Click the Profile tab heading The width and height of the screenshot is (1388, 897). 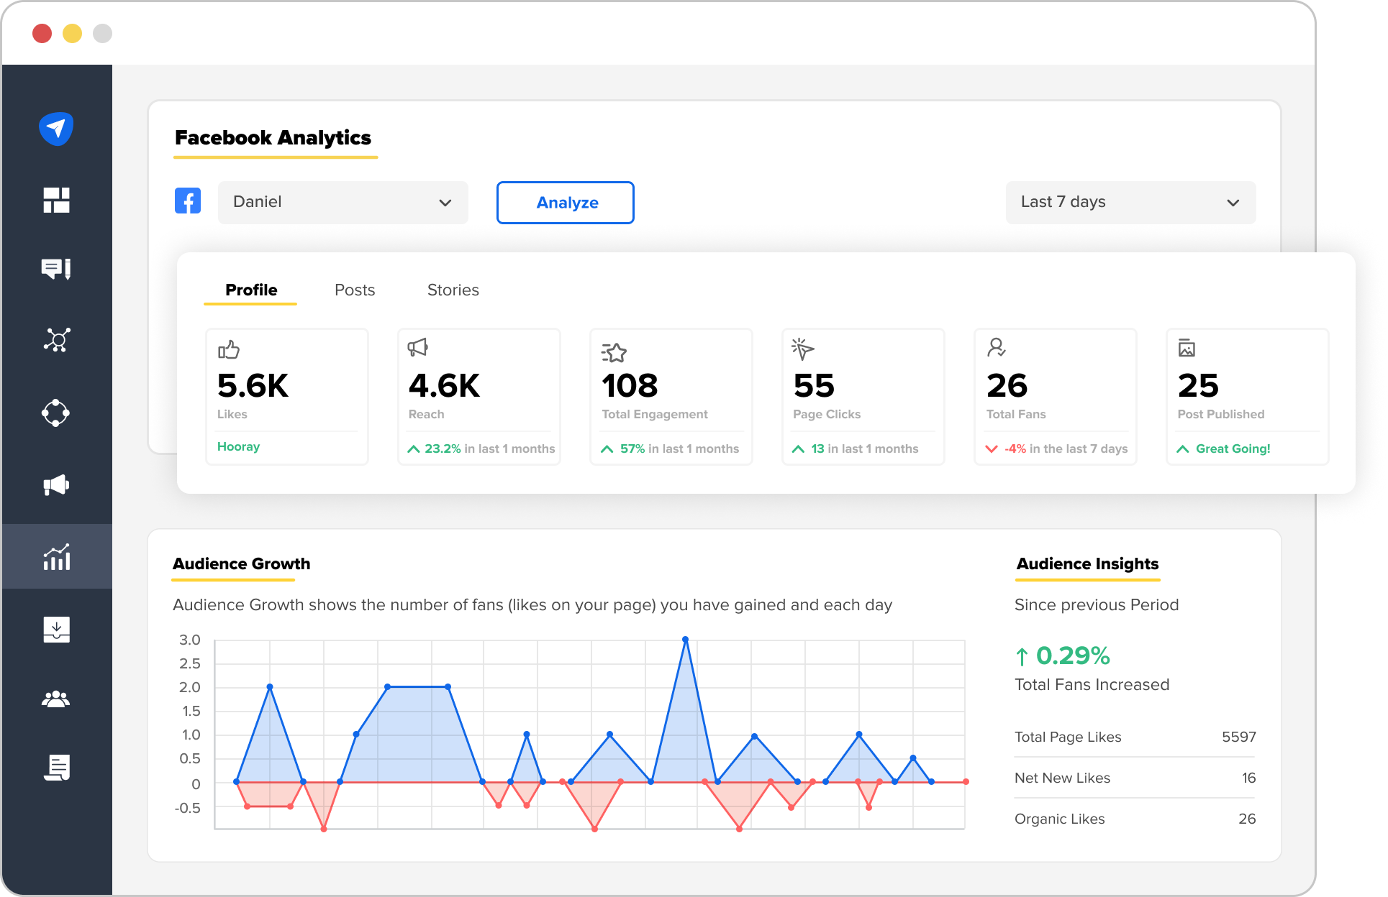pos(250,290)
